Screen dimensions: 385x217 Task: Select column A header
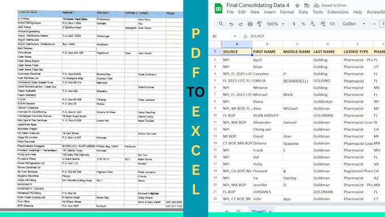click(x=237, y=44)
